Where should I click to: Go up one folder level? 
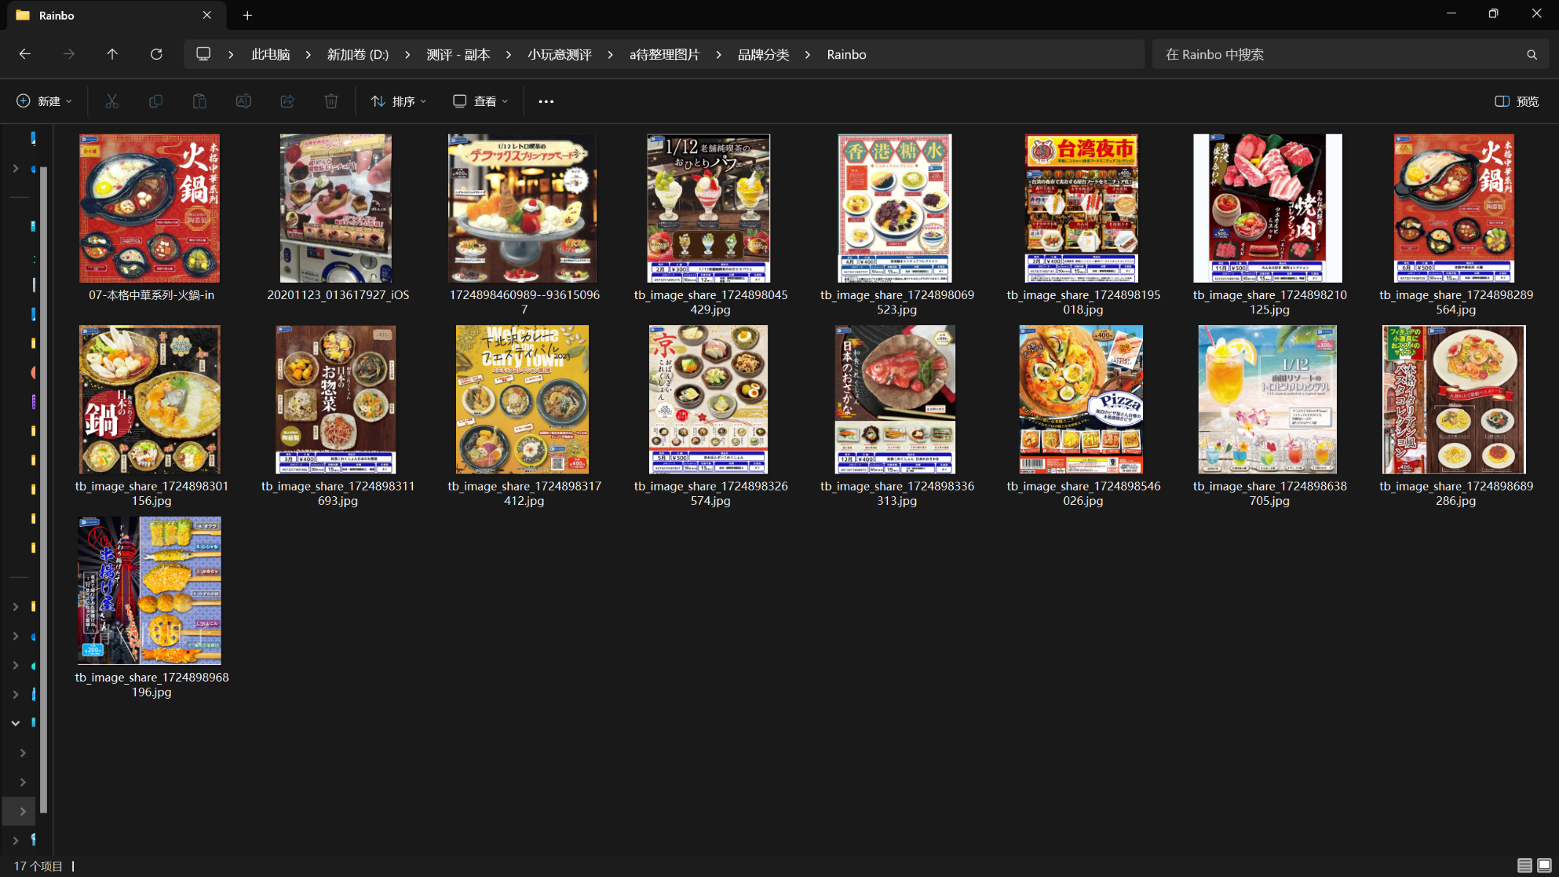(x=112, y=55)
